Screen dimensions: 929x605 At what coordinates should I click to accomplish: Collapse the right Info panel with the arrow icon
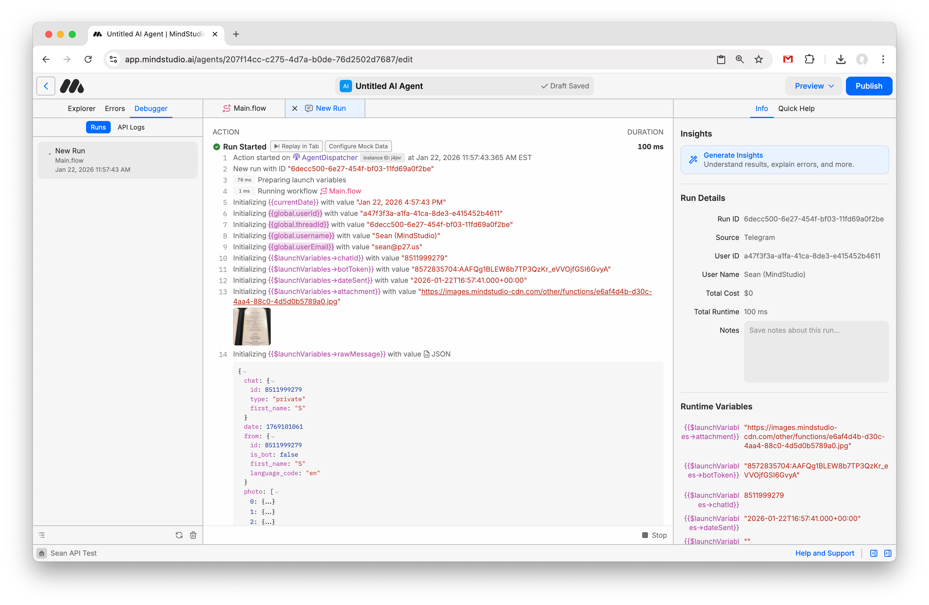tap(888, 553)
